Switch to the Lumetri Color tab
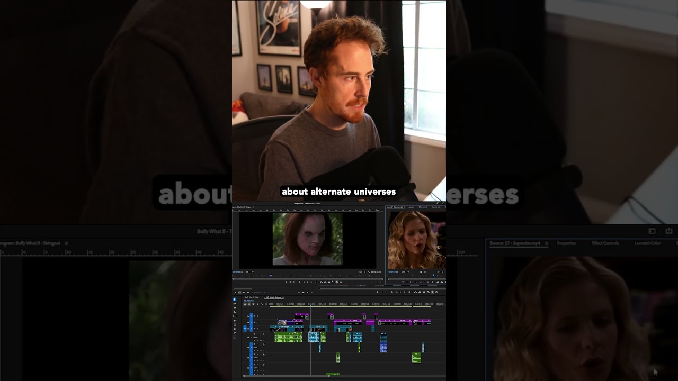Screen dimensions: 678x381 (x=436, y=207)
